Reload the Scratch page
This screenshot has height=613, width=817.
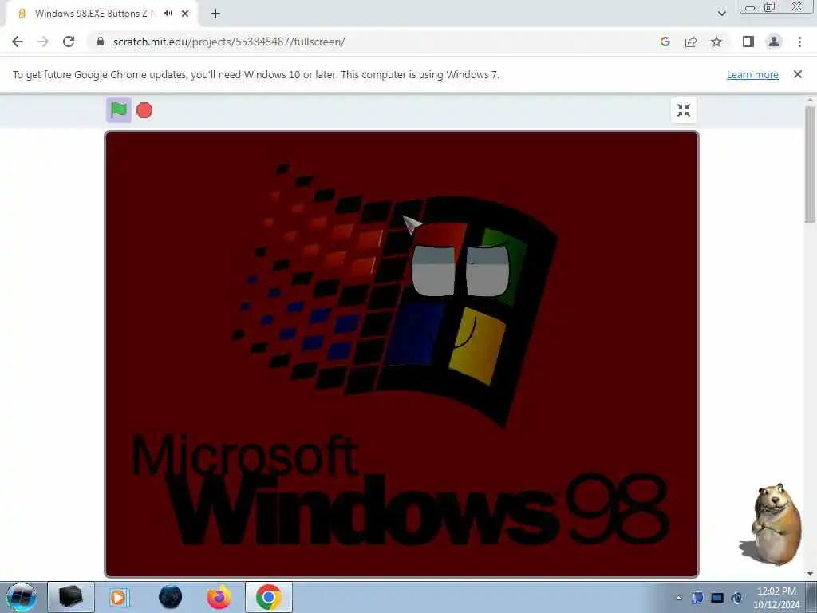pos(69,42)
